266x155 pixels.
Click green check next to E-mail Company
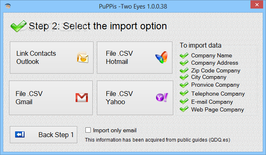coord(184,101)
